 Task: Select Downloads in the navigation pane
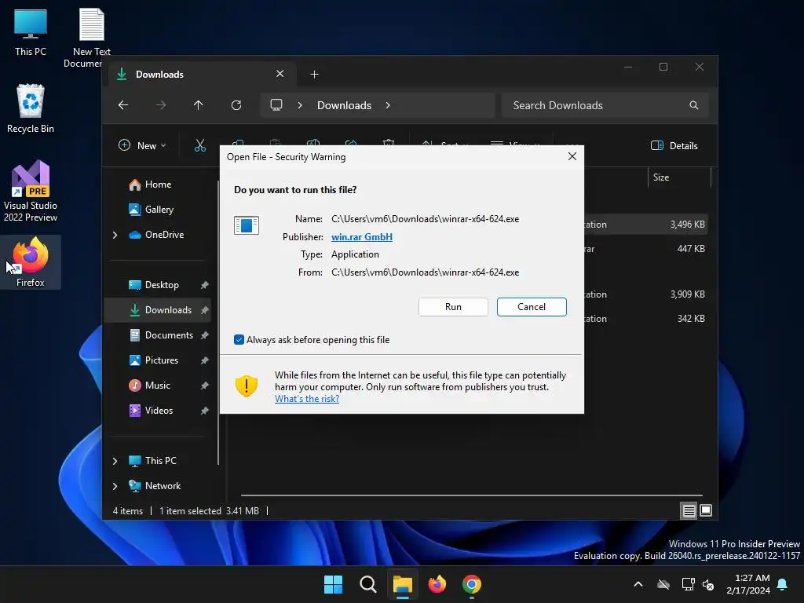[157, 309]
